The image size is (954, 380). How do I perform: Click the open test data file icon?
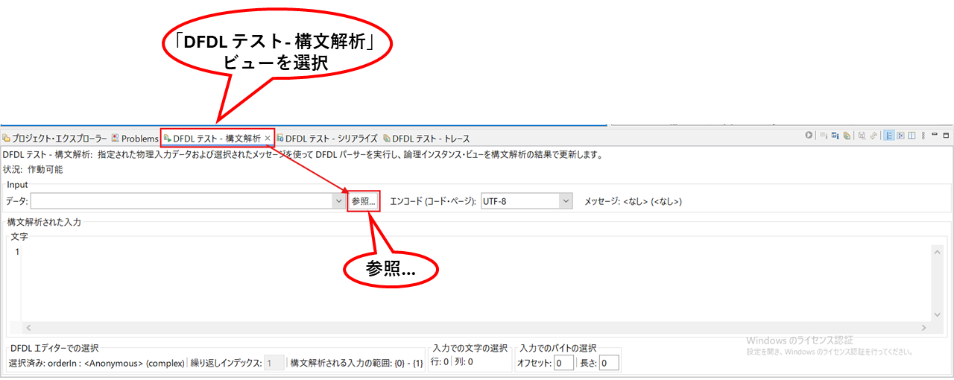coord(847,136)
